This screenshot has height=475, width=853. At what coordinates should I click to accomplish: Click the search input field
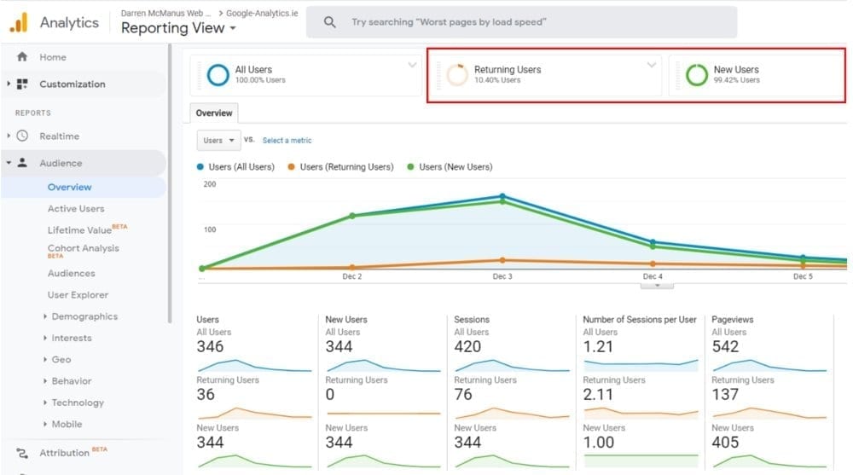tap(522, 22)
